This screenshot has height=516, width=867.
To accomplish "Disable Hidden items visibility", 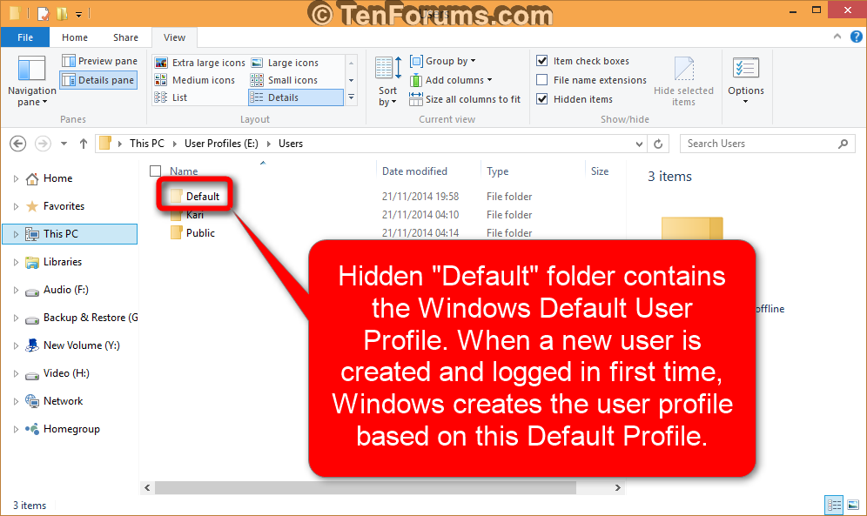I will [x=543, y=98].
